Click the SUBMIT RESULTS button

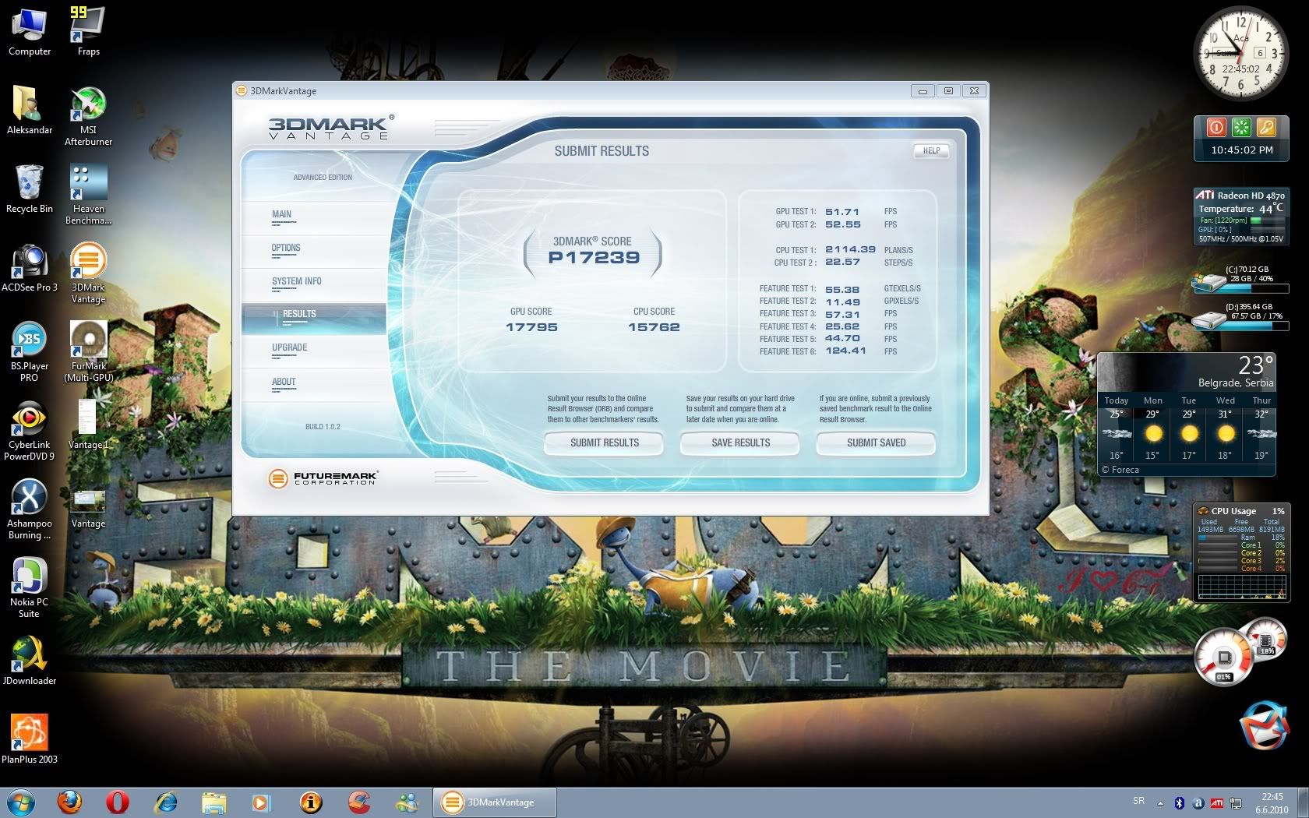tap(604, 442)
